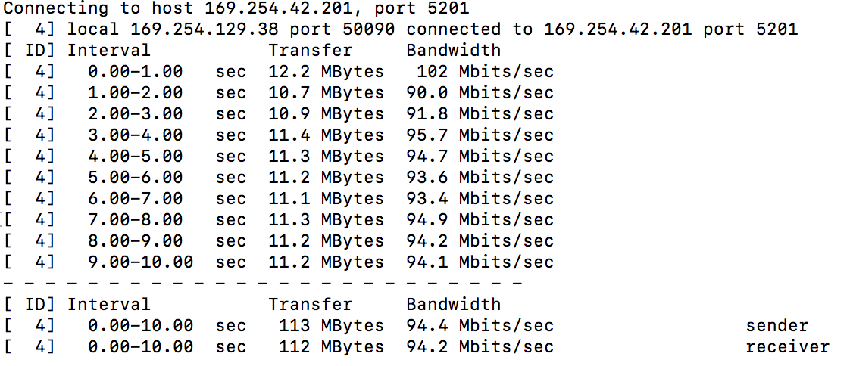Click the word 'sender' in the summary
850x366 pixels.
[x=777, y=326]
